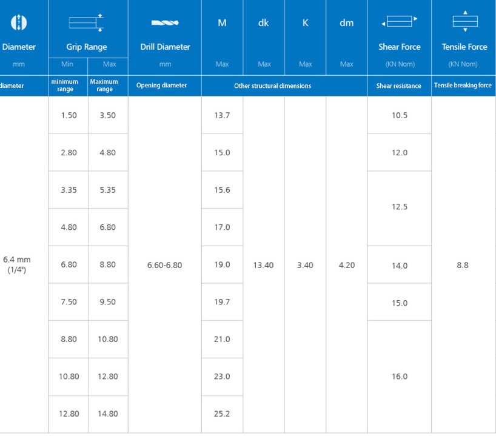Image resolution: width=496 pixels, height=436 pixels.
Task: Select the 'dm' column header
Action: [346, 24]
